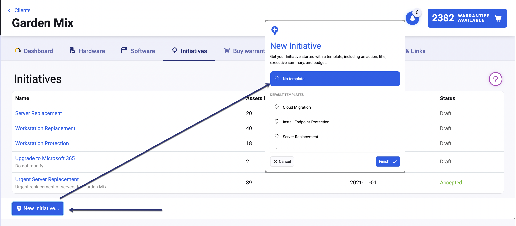Click the Accepted status text
The image size is (516, 226).
tap(451, 183)
